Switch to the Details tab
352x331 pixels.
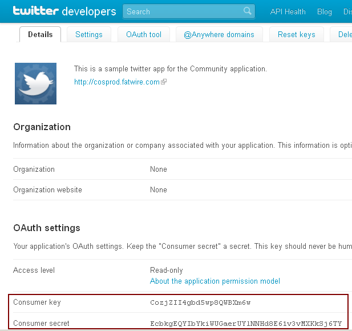click(x=40, y=34)
